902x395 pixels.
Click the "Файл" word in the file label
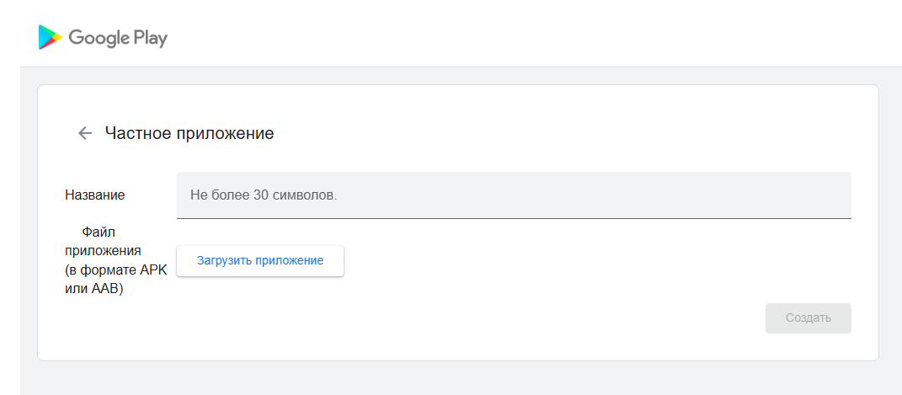point(97,232)
